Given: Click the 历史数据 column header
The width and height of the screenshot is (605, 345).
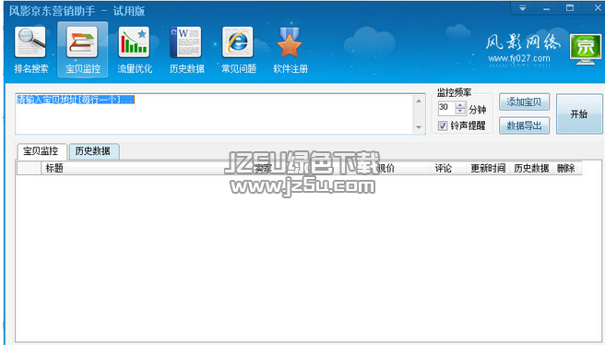Looking at the screenshot, I should (x=531, y=168).
